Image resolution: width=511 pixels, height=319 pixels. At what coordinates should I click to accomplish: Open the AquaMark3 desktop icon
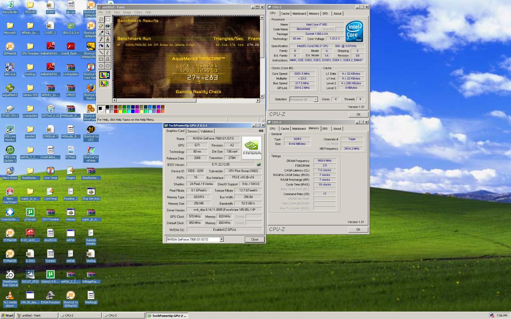[x=10, y=90]
